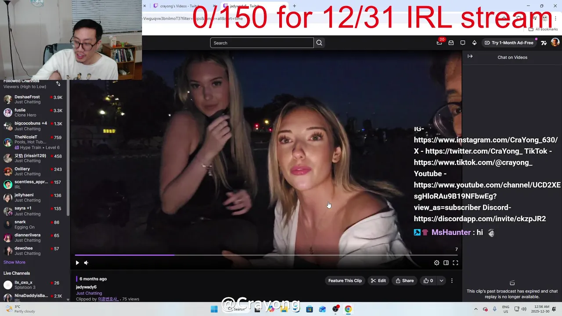Open Outlook from the taskbar
This screenshot has height=316, width=562.
pos(322,309)
